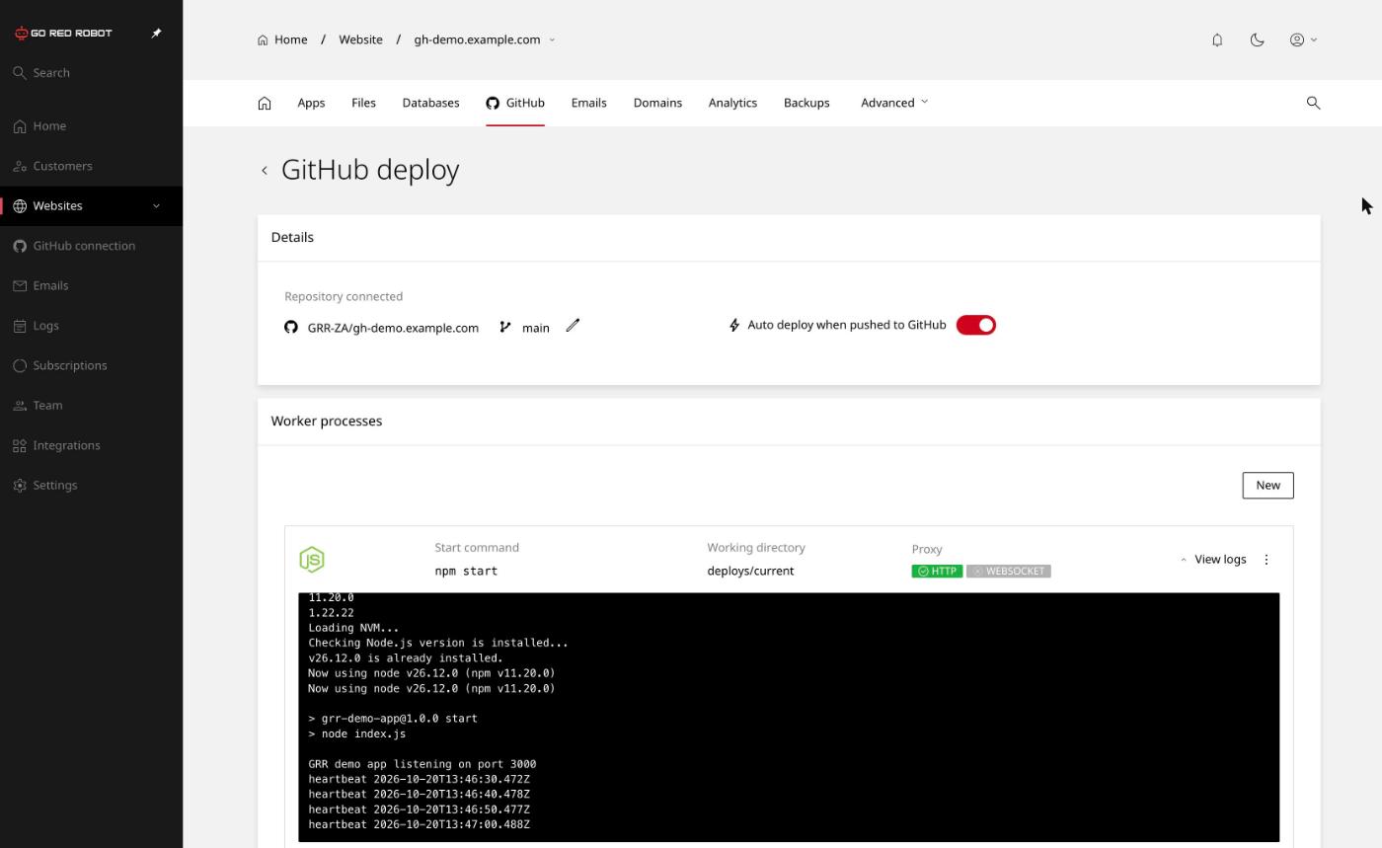Go back using the arrow beside GitHub deploy
1382x848 pixels.
265,171
